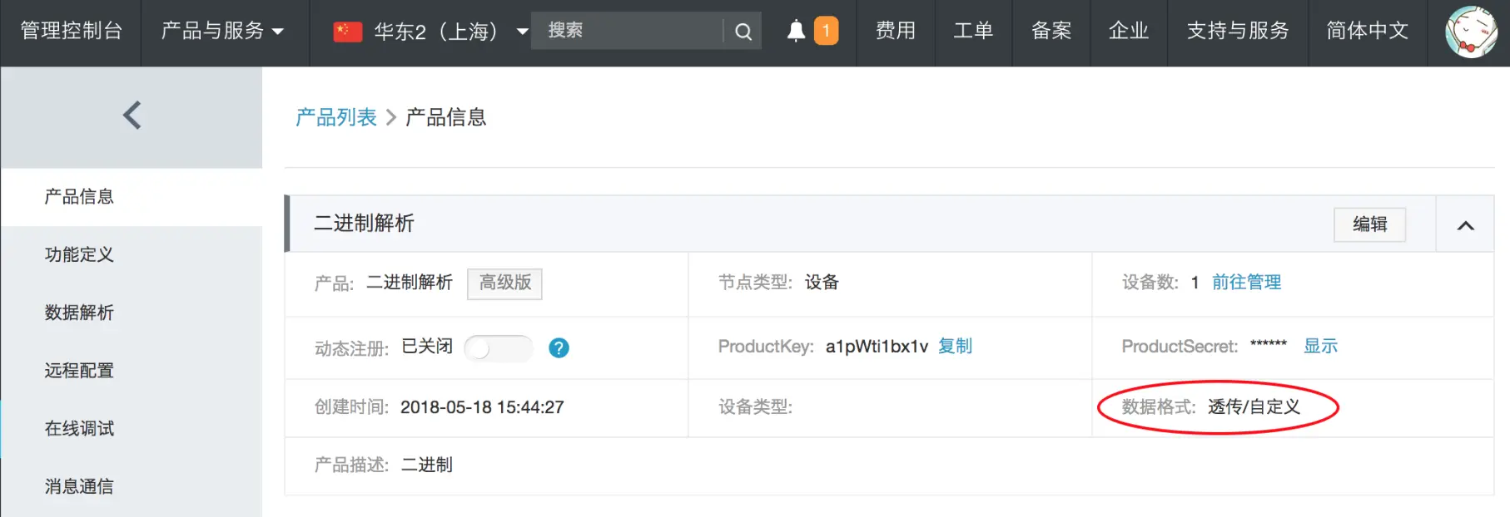This screenshot has height=517, width=1510.
Task: Select 功能定义 in the sidebar
Action: tap(79, 254)
